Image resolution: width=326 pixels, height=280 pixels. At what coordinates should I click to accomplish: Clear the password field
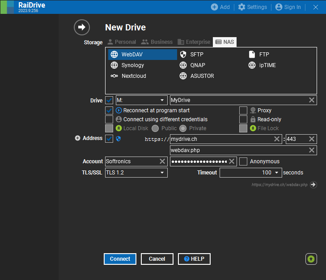[x=232, y=161]
